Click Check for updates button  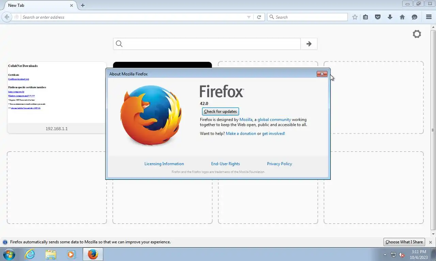click(220, 111)
